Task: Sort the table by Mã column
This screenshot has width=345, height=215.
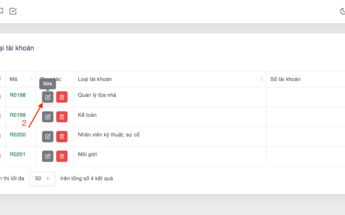Action: (31, 79)
